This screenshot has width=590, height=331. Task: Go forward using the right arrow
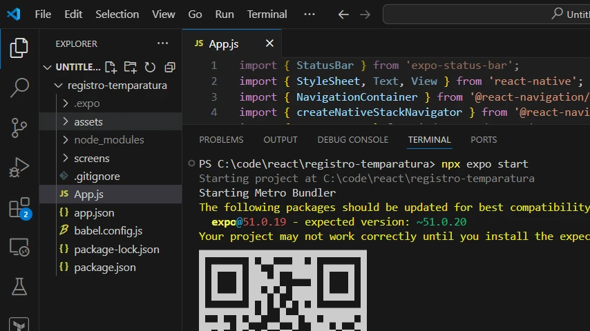point(365,14)
